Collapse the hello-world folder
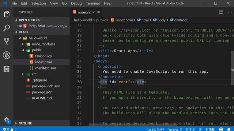The width and height of the screenshot is (234, 131). [x=20, y=38]
